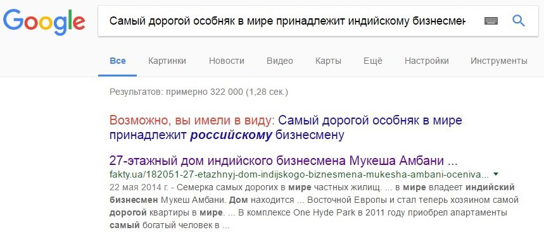Focus the search query input field
The height and width of the screenshot is (237, 544).
tap(288, 21)
